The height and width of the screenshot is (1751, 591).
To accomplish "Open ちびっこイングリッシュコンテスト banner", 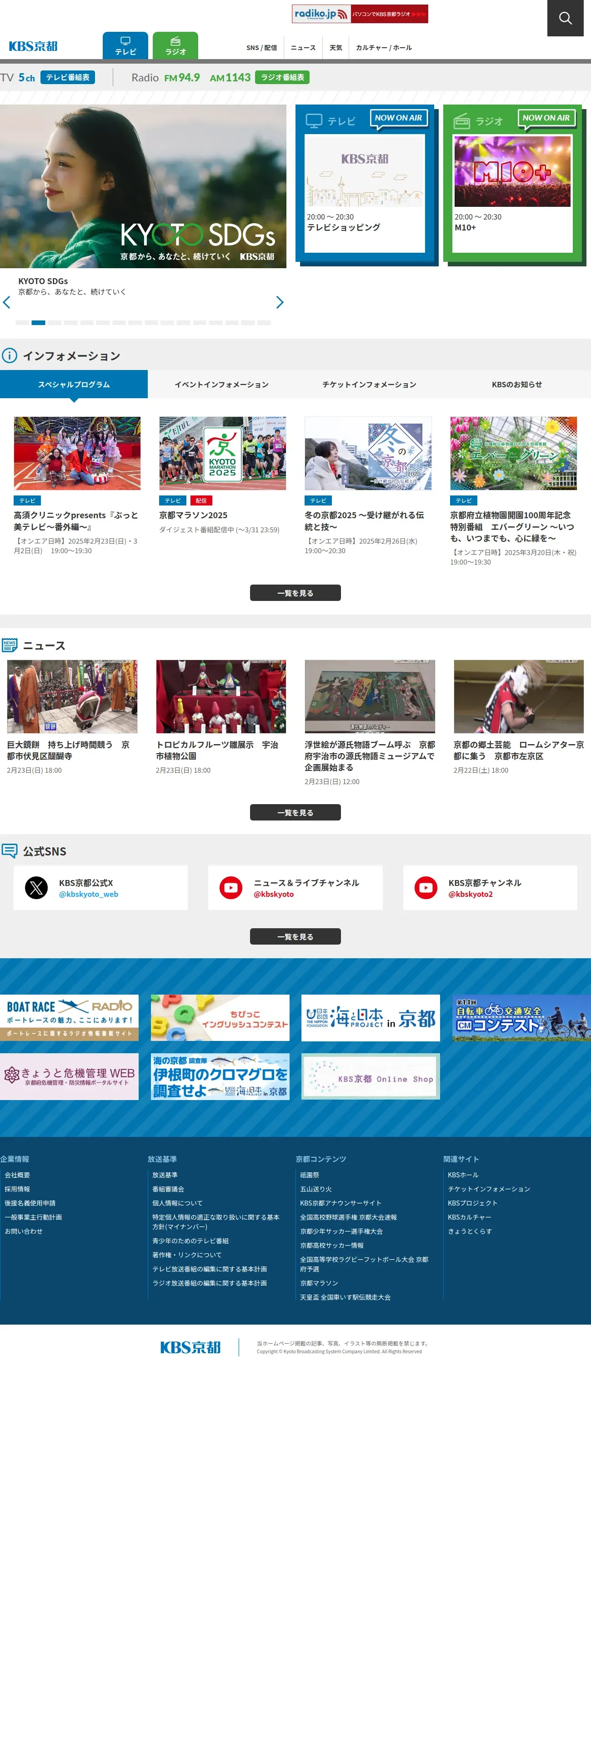I will (x=220, y=1018).
